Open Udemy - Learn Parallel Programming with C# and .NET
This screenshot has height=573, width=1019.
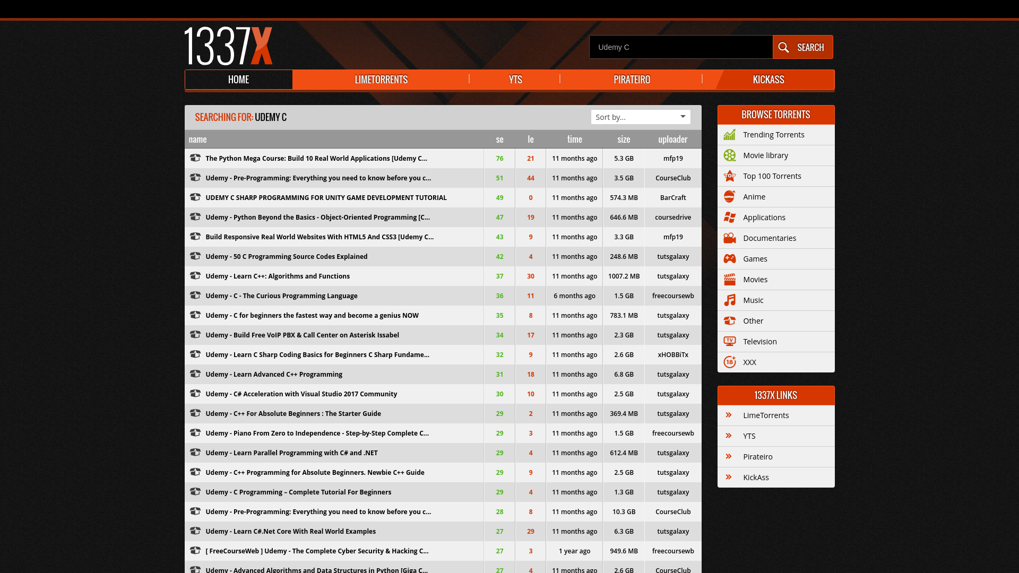coord(291,453)
